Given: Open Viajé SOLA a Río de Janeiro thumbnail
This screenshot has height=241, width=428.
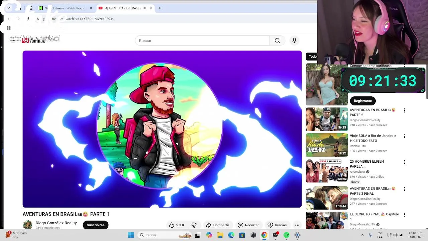Looking at the screenshot, I should click(327, 145).
